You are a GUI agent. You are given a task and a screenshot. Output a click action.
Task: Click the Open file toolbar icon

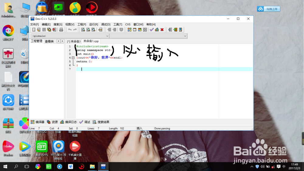39,30
